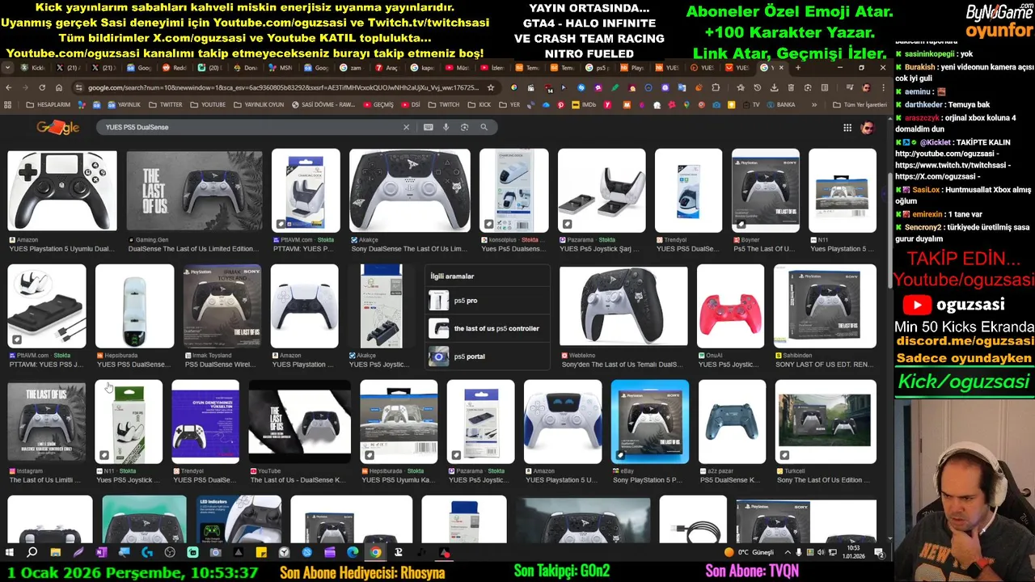Select related search 'ps5 portal'
1035x582 pixels.
click(x=488, y=356)
